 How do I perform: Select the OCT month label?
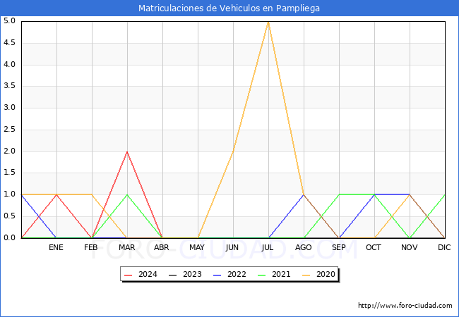(374, 247)
